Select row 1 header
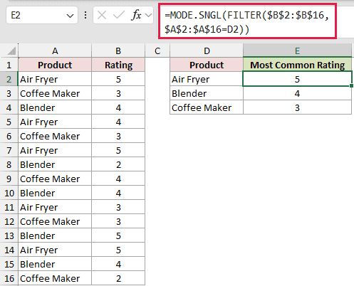 point(9,65)
